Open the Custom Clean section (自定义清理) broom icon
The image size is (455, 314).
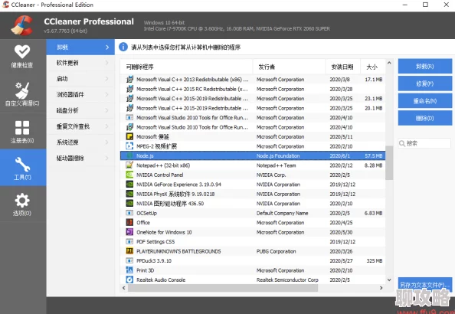(x=22, y=90)
